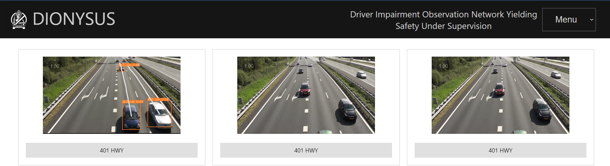
Task: Click the red car in the third feed
Action: coord(499,89)
